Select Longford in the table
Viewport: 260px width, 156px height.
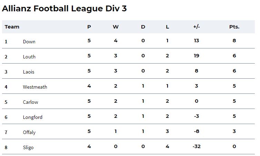[x=33, y=117]
